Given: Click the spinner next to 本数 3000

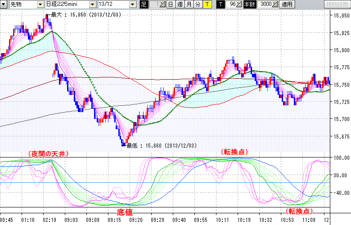Looking at the screenshot, I should click(275, 4).
